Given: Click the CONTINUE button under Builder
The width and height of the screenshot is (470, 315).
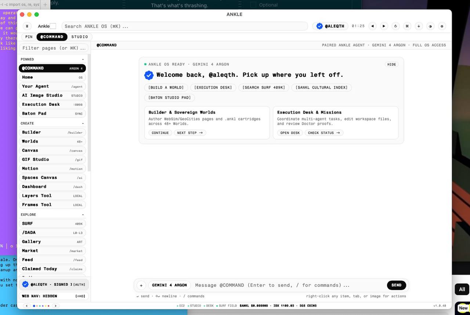Looking at the screenshot, I should 160,133.
